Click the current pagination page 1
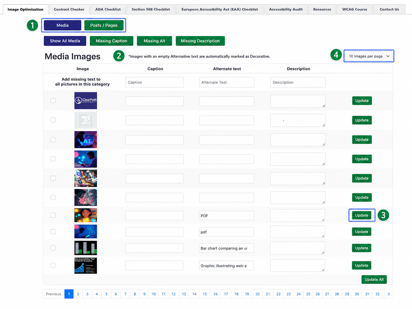This screenshot has height=309, width=412. [69, 294]
